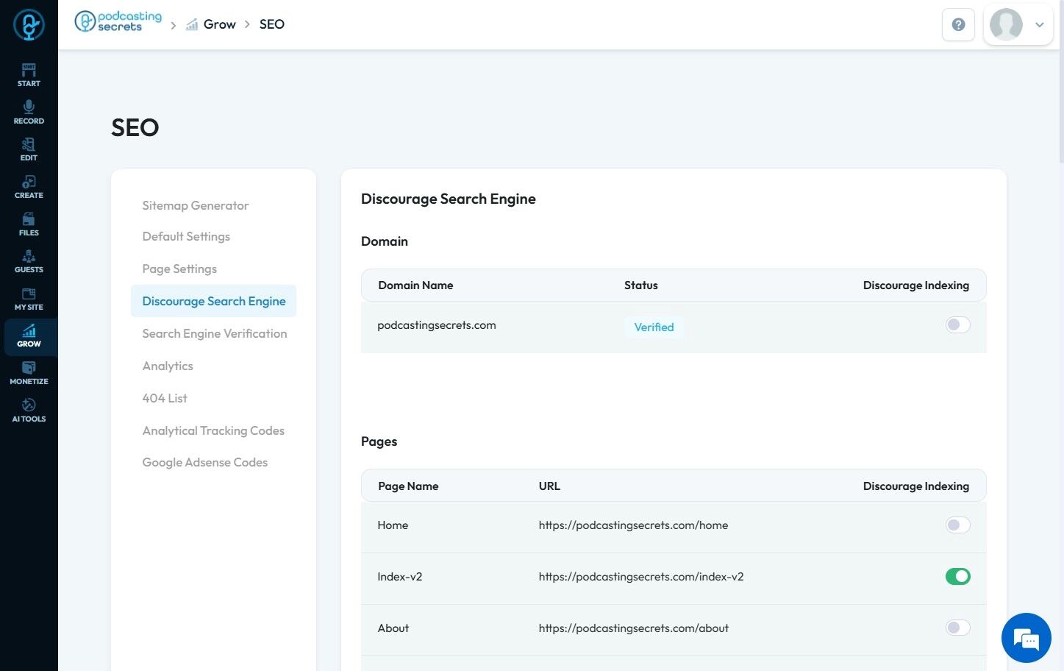Go to the Create section
Screen dimensions: 1064x671
[x=29, y=186]
